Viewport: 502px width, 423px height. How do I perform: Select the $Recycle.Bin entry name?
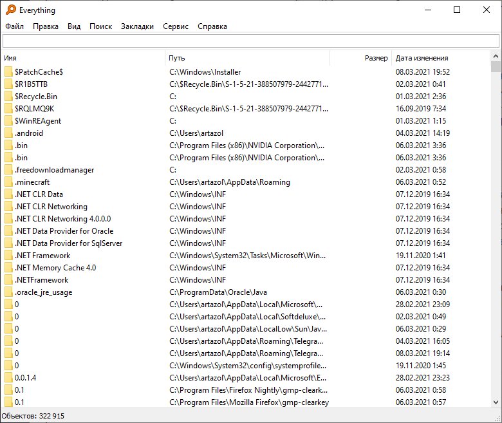(36, 97)
